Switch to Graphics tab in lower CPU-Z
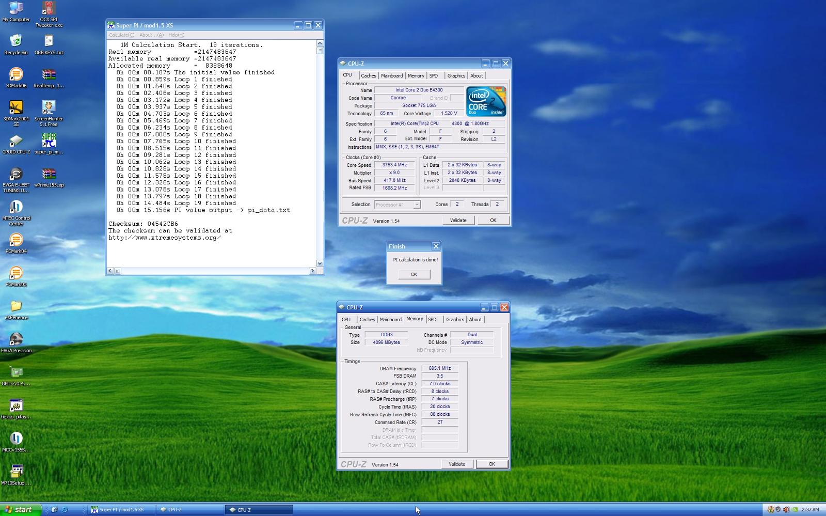Viewport: 826px width, 516px height. click(x=455, y=319)
